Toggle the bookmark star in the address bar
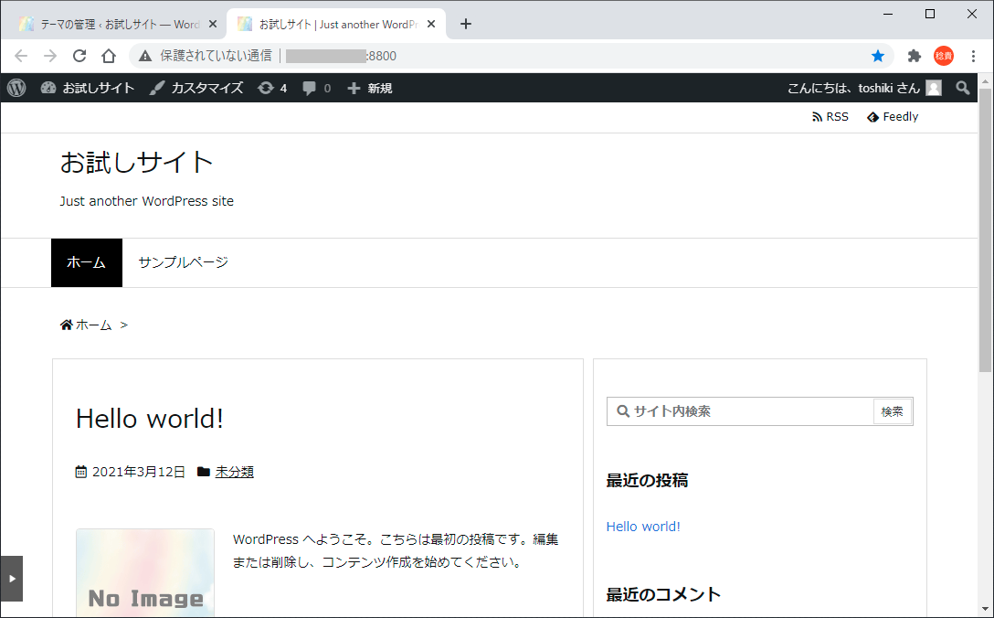Image resolution: width=994 pixels, height=618 pixels. (878, 56)
